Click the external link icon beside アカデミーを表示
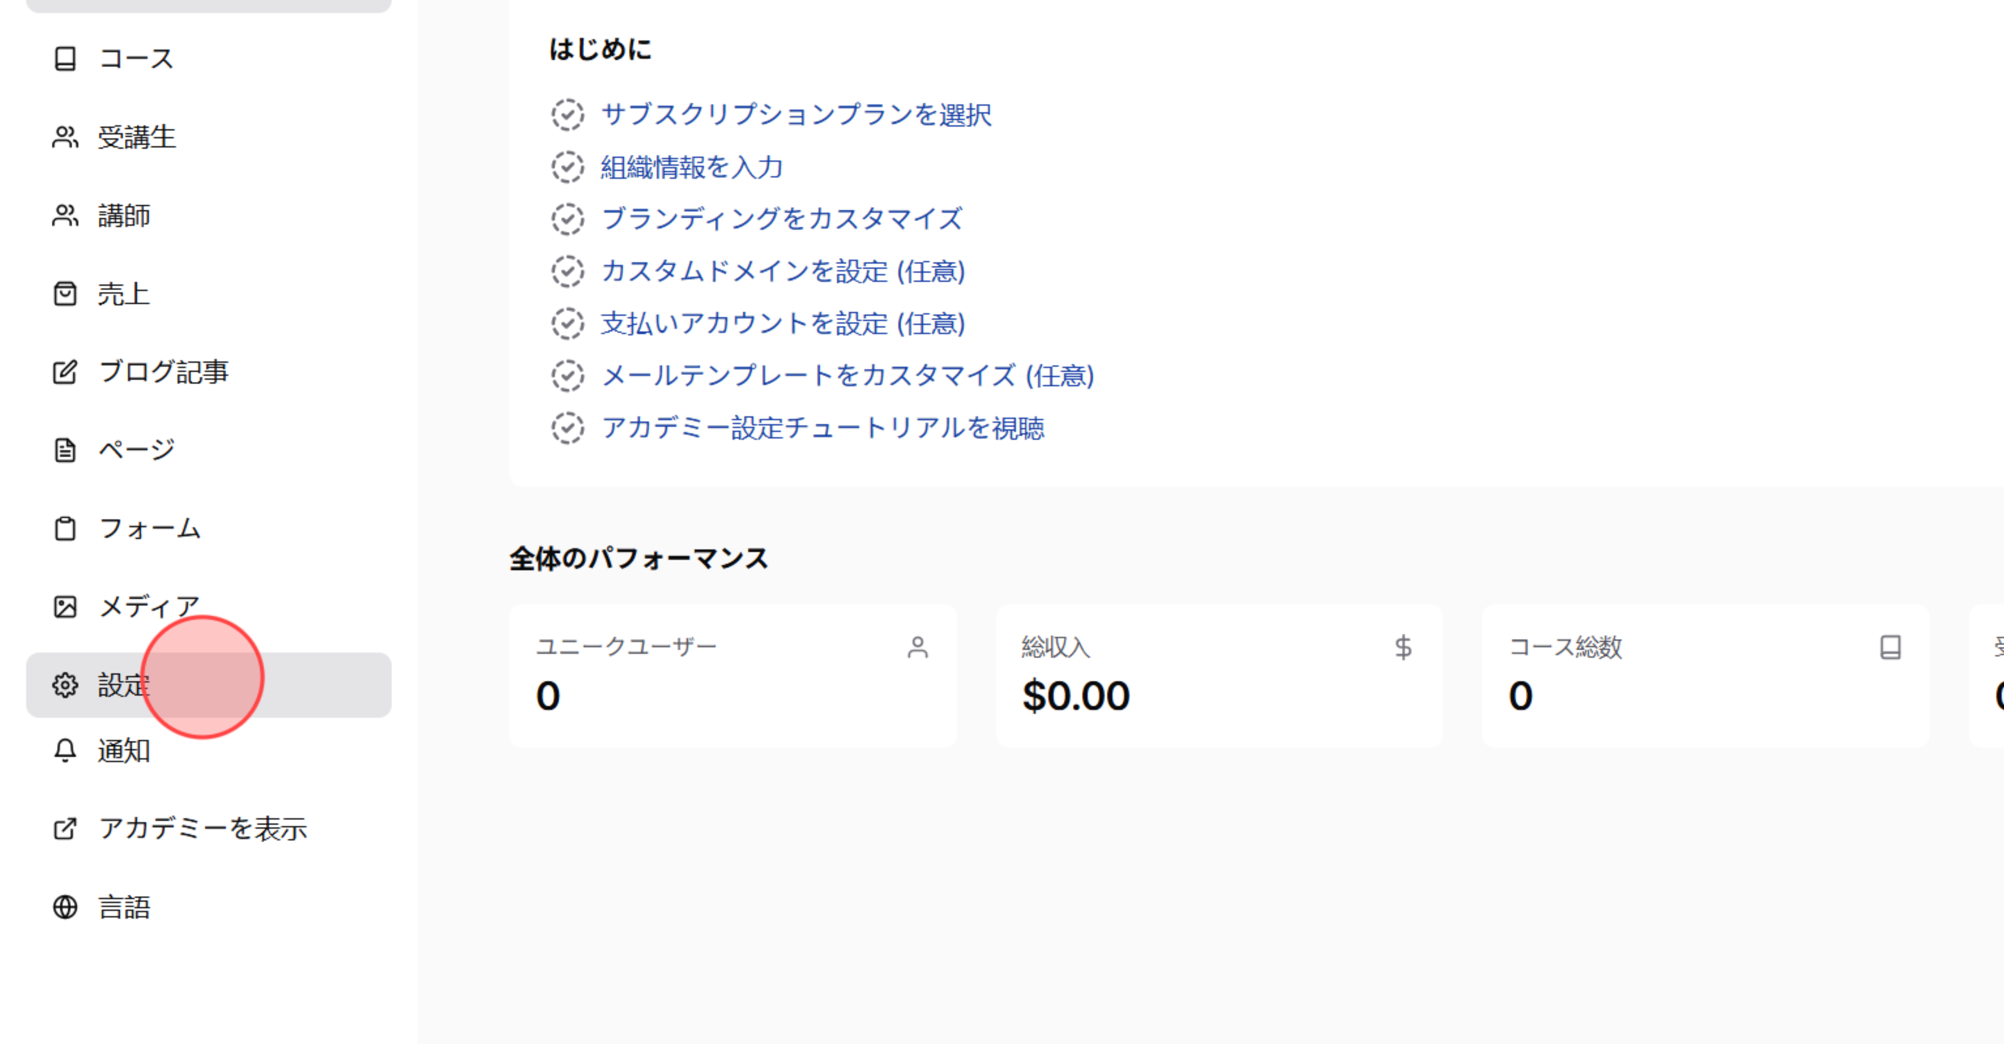Viewport: 2004px width, 1044px height. tap(65, 828)
